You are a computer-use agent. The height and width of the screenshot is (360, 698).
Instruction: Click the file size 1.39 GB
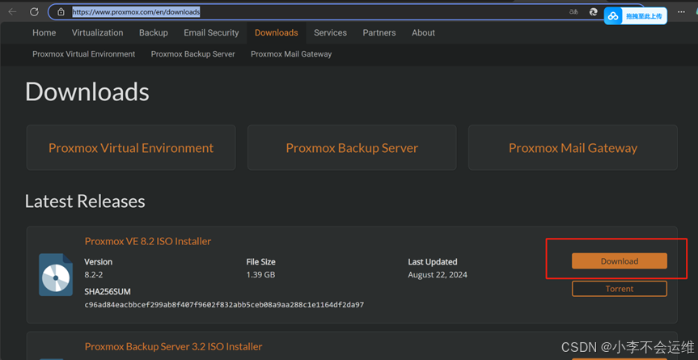pyautogui.click(x=260, y=275)
